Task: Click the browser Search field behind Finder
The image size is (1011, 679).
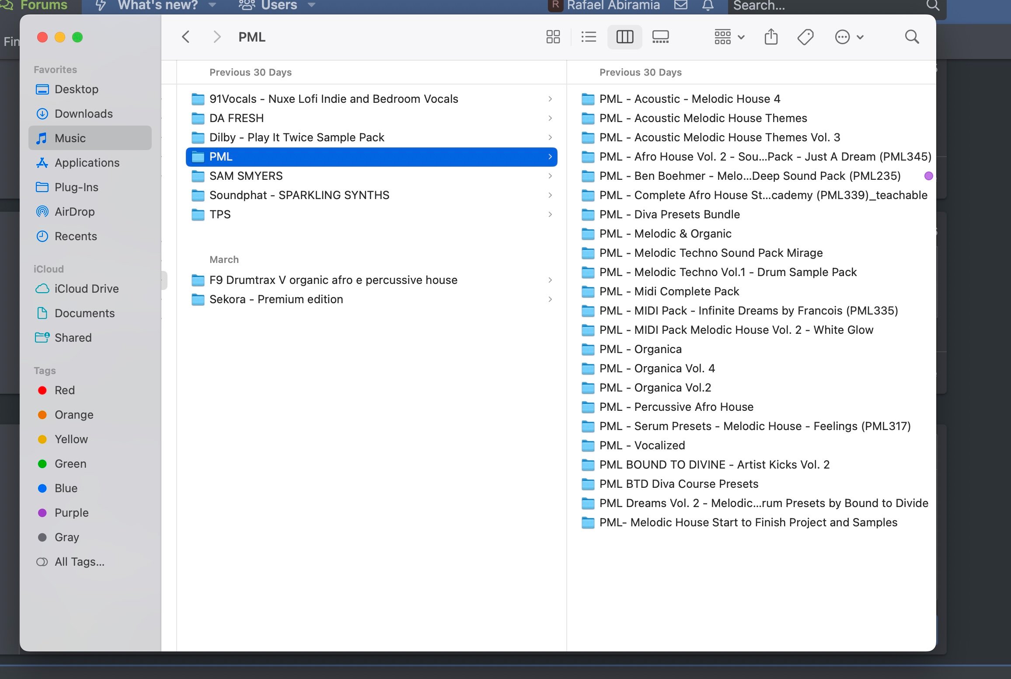Action: coord(822,5)
